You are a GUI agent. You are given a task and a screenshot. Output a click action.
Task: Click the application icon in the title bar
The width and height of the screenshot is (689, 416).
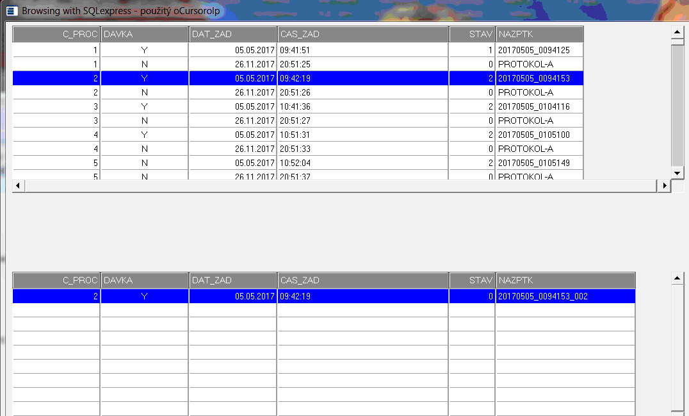11,11
